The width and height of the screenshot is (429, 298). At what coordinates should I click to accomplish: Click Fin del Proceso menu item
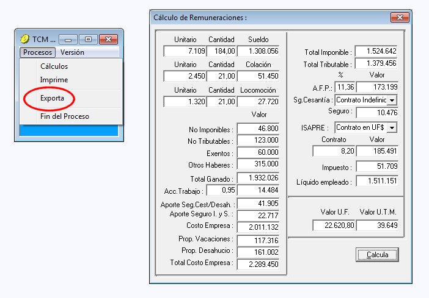(x=65, y=116)
